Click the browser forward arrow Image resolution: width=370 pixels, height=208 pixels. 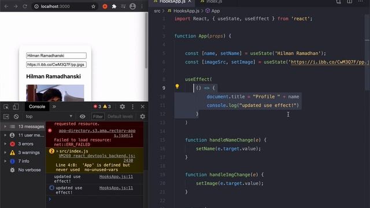16,6
